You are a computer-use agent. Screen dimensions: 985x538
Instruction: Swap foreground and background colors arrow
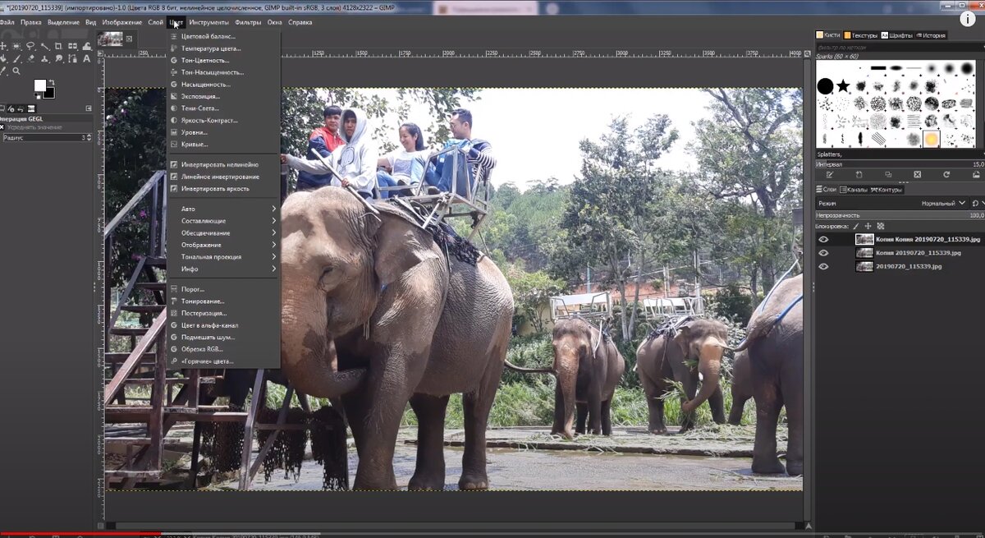pyautogui.click(x=52, y=82)
